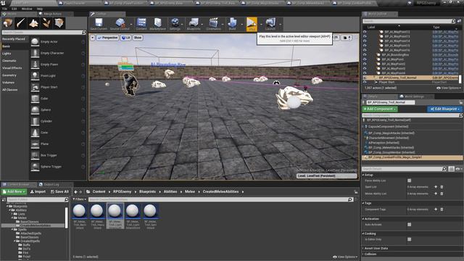Select the Sphere Trigger actor icon
The width and height of the screenshot is (464, 261).
pyautogui.click(x=35, y=167)
